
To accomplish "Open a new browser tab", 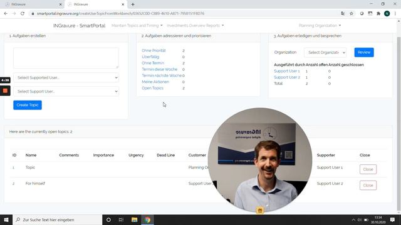I will 133,4.
